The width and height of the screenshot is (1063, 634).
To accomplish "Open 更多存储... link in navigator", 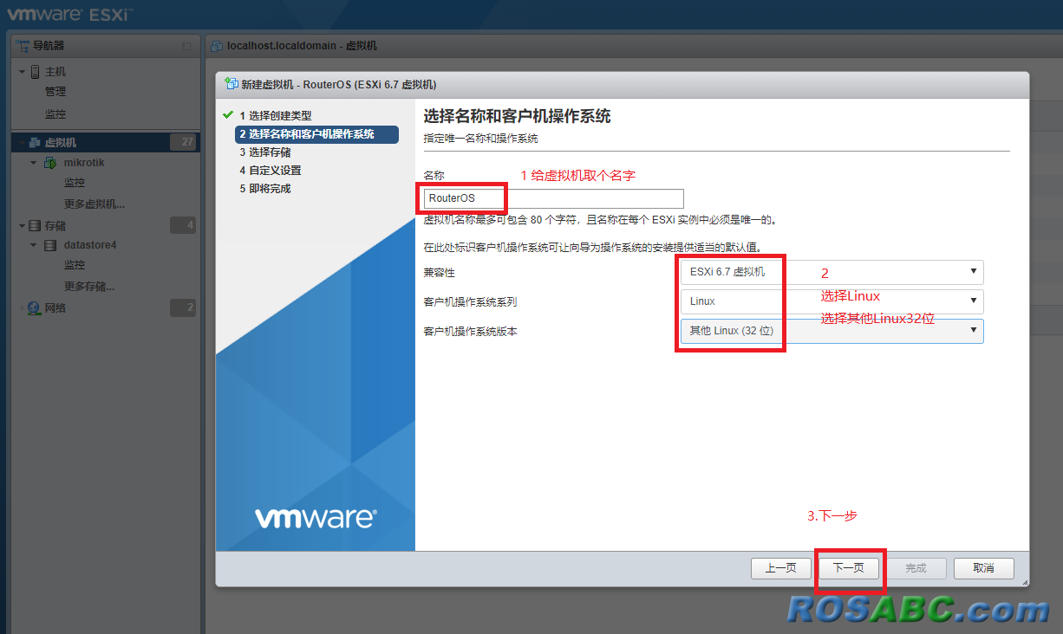I will pyautogui.click(x=89, y=286).
